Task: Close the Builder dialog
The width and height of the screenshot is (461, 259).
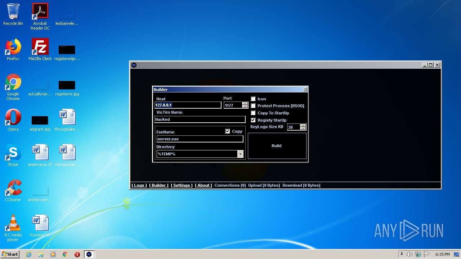Action: coord(305,89)
